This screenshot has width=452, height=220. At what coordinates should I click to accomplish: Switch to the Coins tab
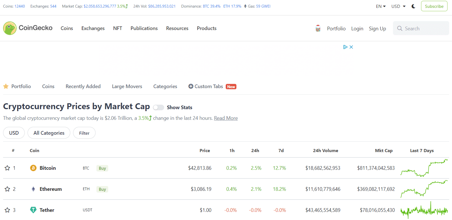48,86
